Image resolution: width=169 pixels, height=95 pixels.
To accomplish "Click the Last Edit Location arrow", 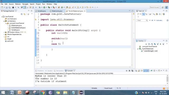I will (x=87, y=7).
